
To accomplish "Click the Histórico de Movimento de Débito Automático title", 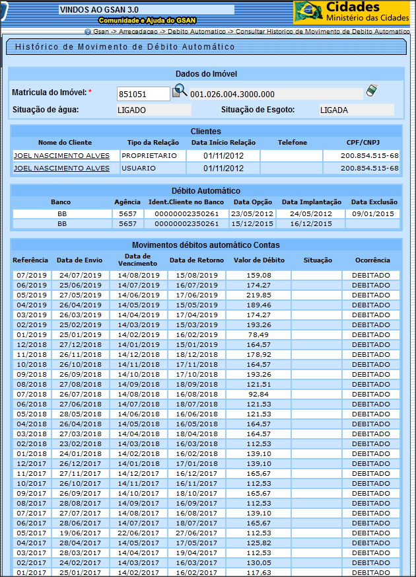I will tap(125, 47).
